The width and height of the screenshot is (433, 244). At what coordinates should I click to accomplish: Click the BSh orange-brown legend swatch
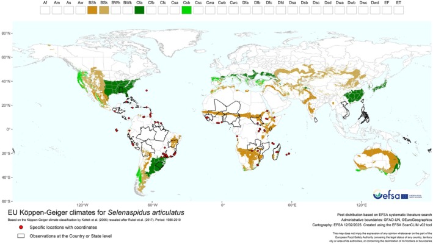[92, 10]
